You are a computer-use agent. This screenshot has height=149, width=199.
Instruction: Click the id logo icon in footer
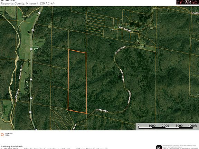pos(159,147)
